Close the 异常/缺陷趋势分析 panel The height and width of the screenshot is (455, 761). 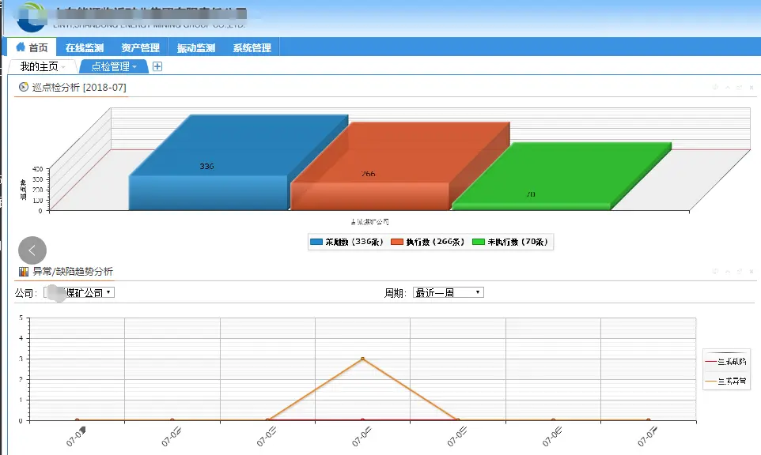coord(752,272)
